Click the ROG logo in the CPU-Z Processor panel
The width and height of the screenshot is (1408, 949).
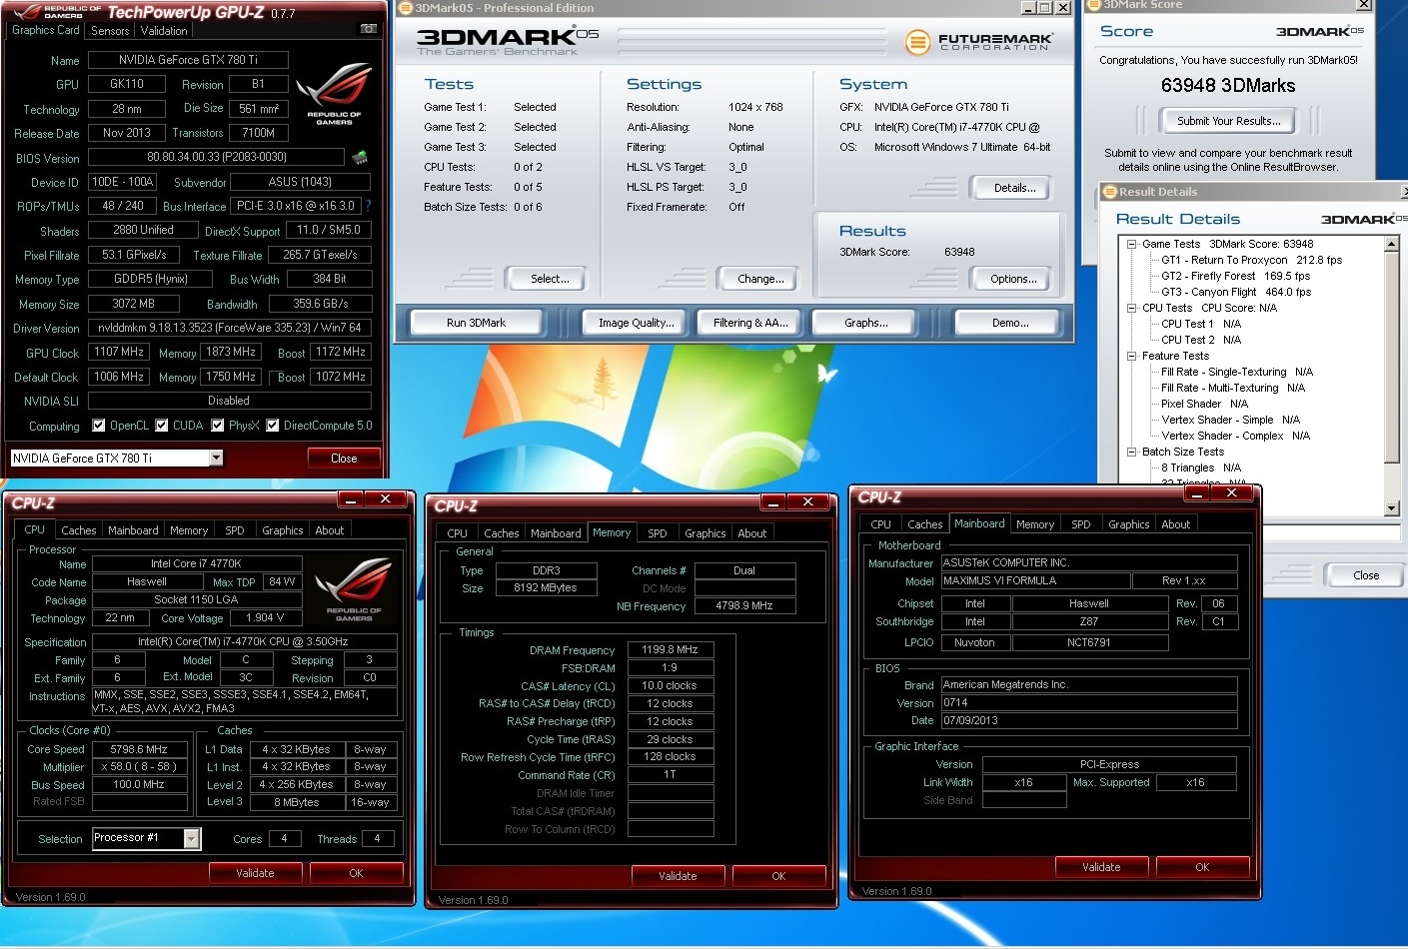(x=354, y=590)
